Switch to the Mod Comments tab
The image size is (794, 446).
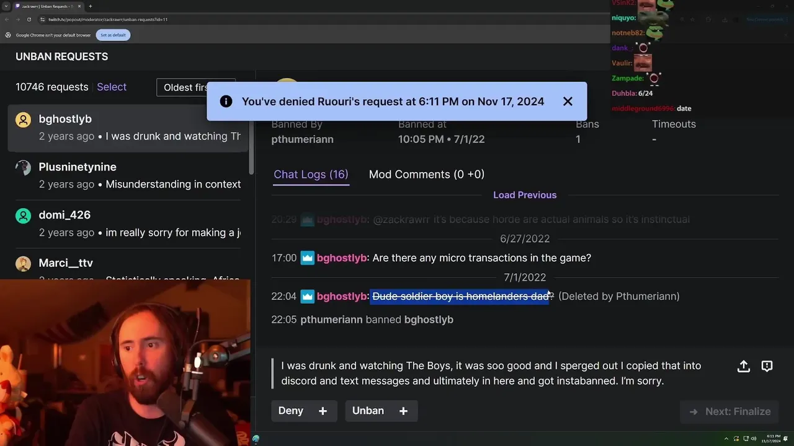click(x=427, y=175)
